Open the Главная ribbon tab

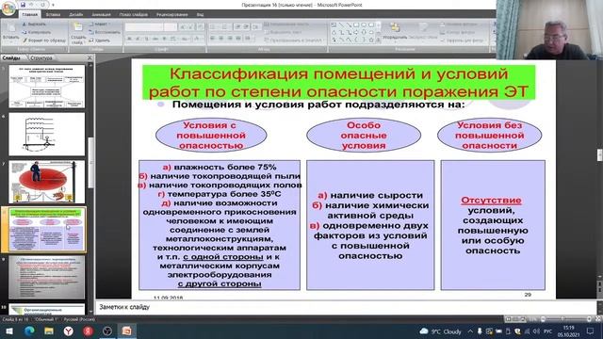click(29, 14)
